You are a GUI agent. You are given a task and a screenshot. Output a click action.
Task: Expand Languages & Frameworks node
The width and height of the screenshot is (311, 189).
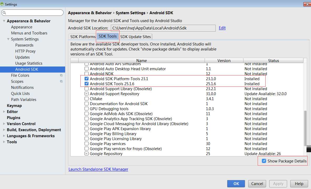click(x=4, y=136)
